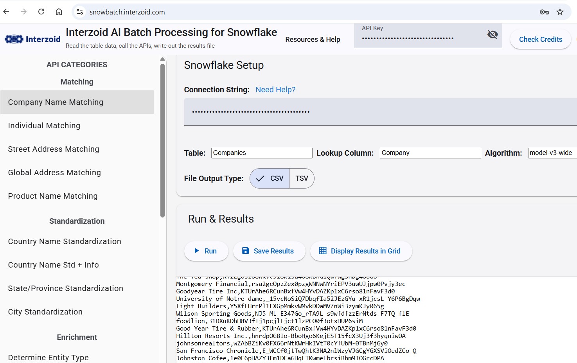This screenshot has width=577, height=363.
Task: Click the browser forward arrow
Action: click(x=23, y=12)
